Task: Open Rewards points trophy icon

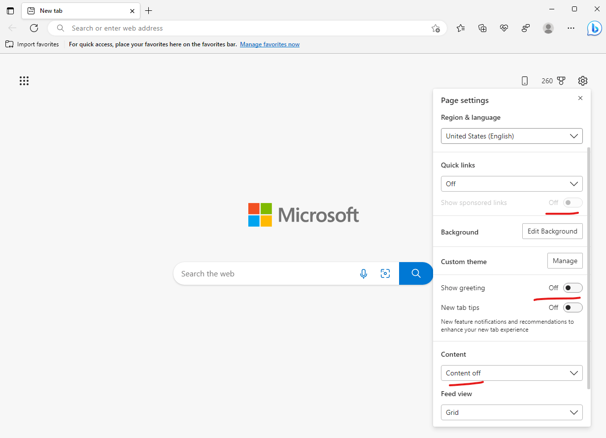Action: point(561,81)
